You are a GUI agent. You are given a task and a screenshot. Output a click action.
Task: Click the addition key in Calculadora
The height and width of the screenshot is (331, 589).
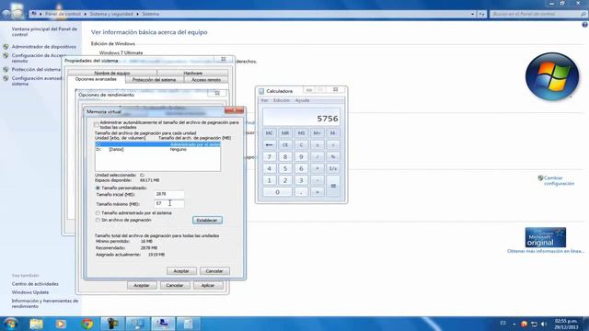(317, 192)
